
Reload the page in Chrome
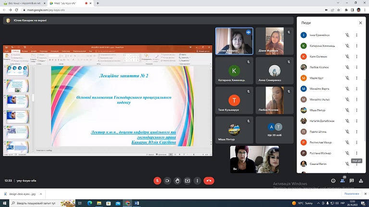point(16,10)
